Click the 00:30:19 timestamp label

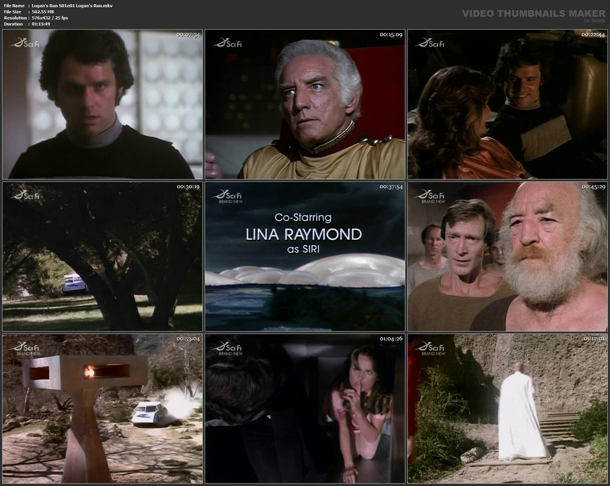click(x=189, y=187)
